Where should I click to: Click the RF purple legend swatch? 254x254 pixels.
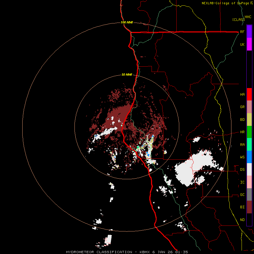coord(249,32)
